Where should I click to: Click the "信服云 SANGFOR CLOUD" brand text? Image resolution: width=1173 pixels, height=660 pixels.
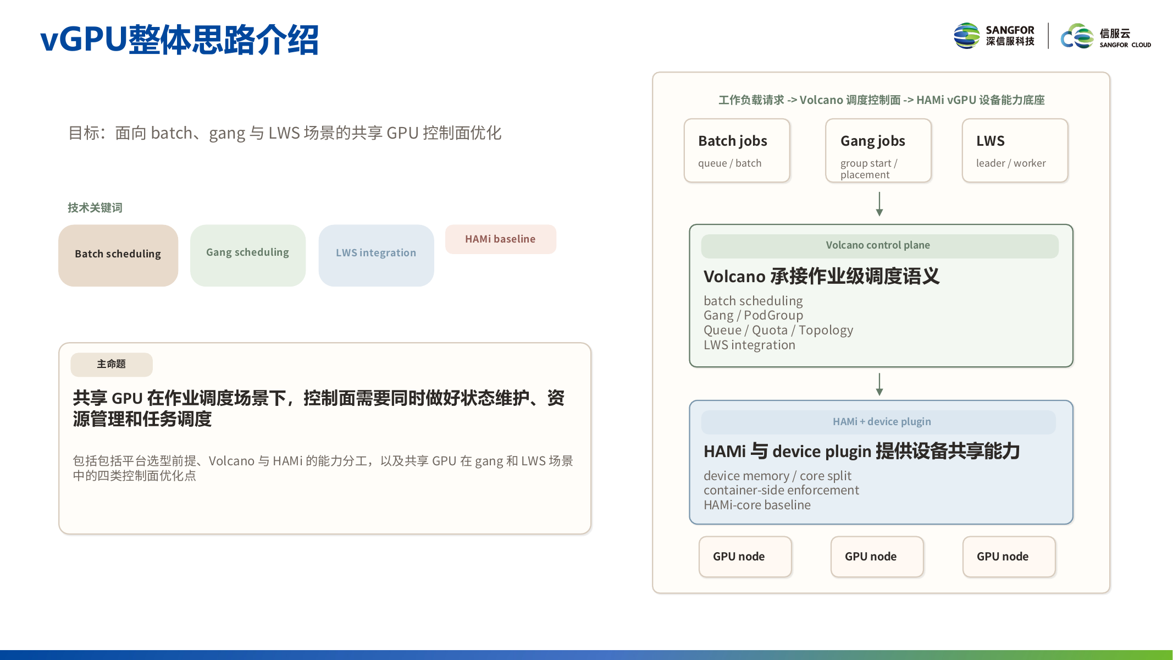(x=1125, y=38)
